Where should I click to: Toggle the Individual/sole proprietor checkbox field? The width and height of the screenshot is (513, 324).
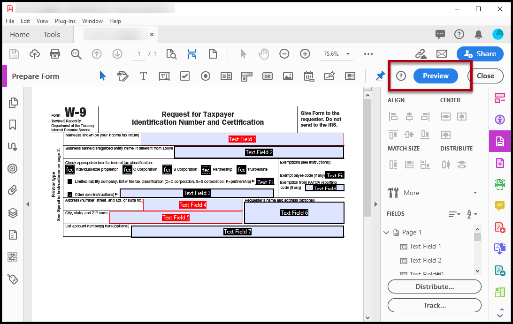click(x=69, y=170)
